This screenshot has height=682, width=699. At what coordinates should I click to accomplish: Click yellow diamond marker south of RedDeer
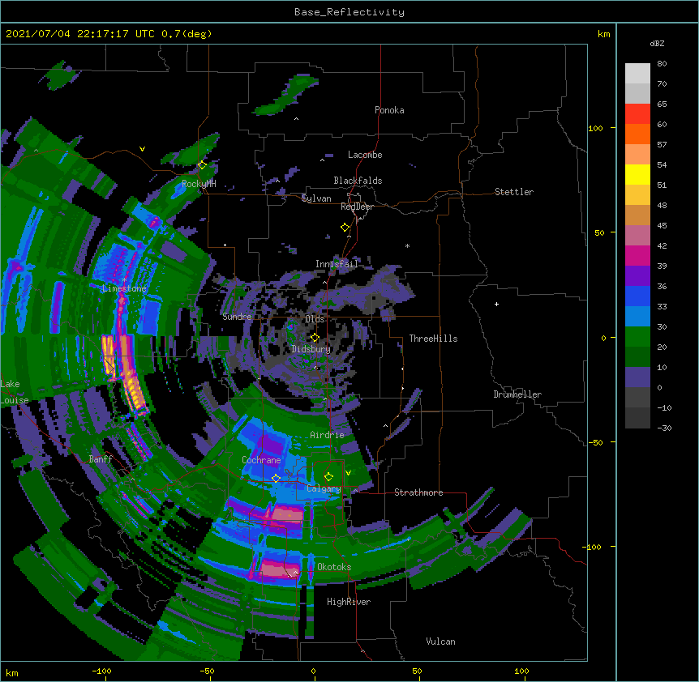[345, 228]
